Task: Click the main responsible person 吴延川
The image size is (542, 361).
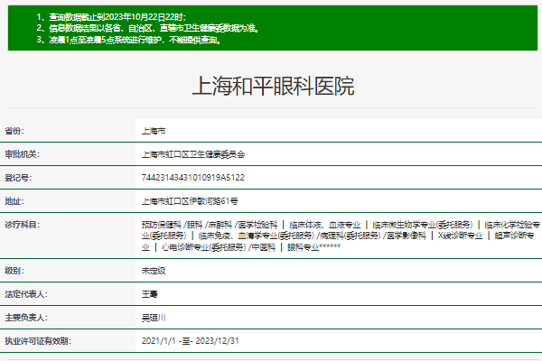Action: (x=154, y=318)
